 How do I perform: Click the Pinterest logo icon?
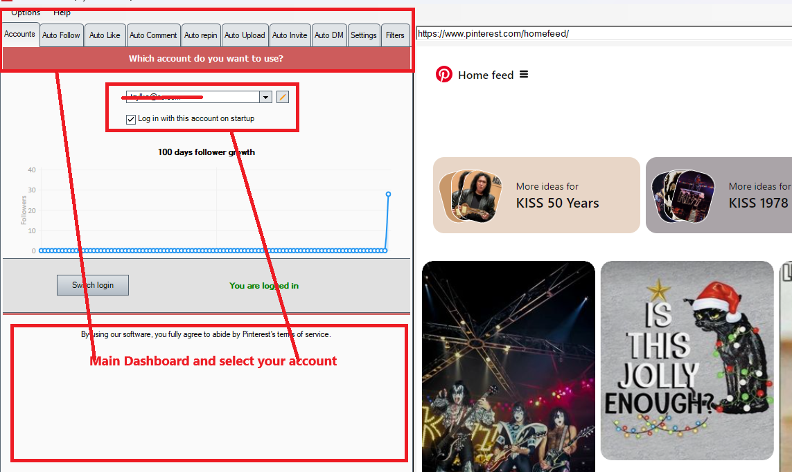point(444,75)
